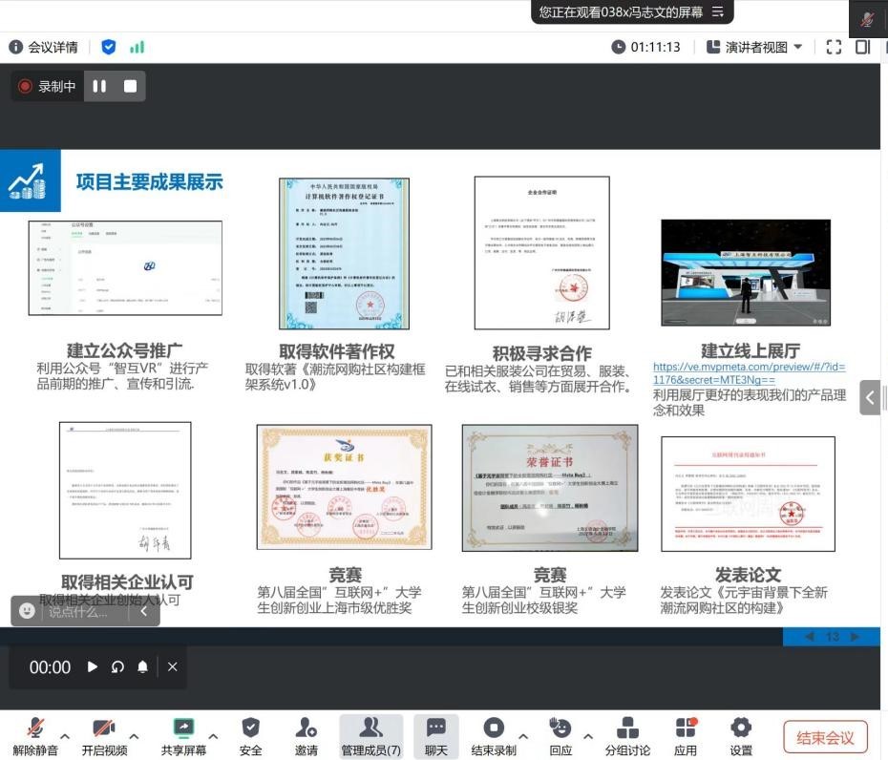Click the red 结束会议 button
The width and height of the screenshot is (888, 760).
[x=825, y=737]
